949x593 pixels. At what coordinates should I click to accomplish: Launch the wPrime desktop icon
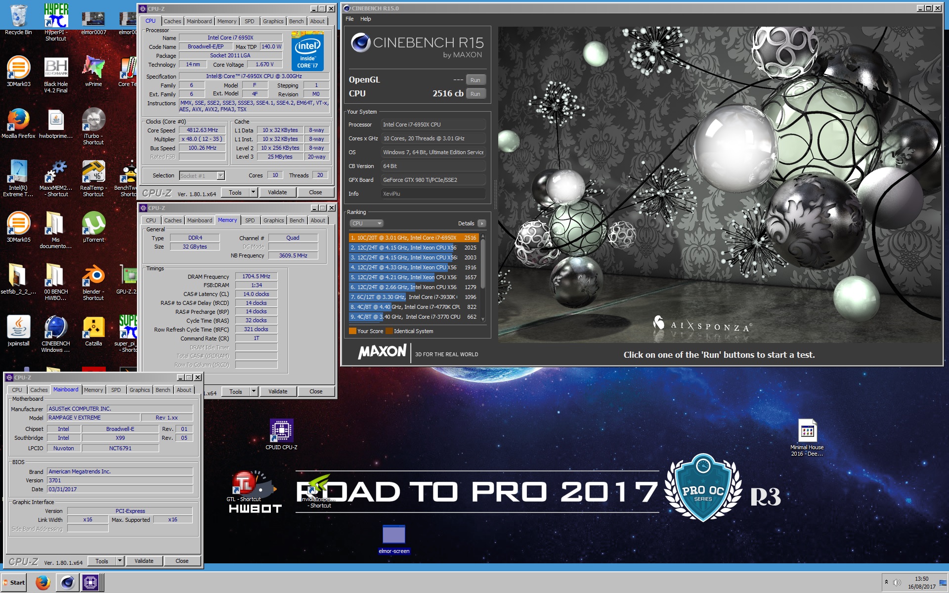(93, 71)
